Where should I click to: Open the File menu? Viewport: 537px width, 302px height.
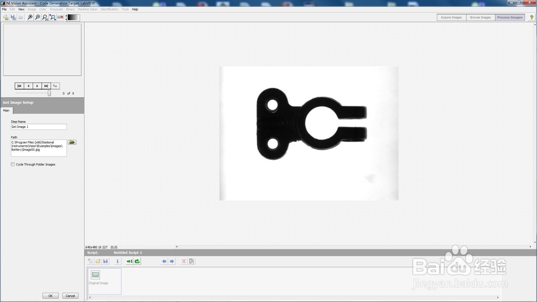pos(4,9)
